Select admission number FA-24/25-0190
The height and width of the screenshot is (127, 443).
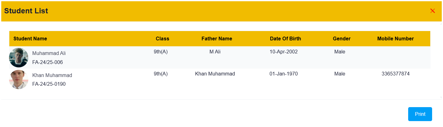pyautogui.click(x=49, y=84)
